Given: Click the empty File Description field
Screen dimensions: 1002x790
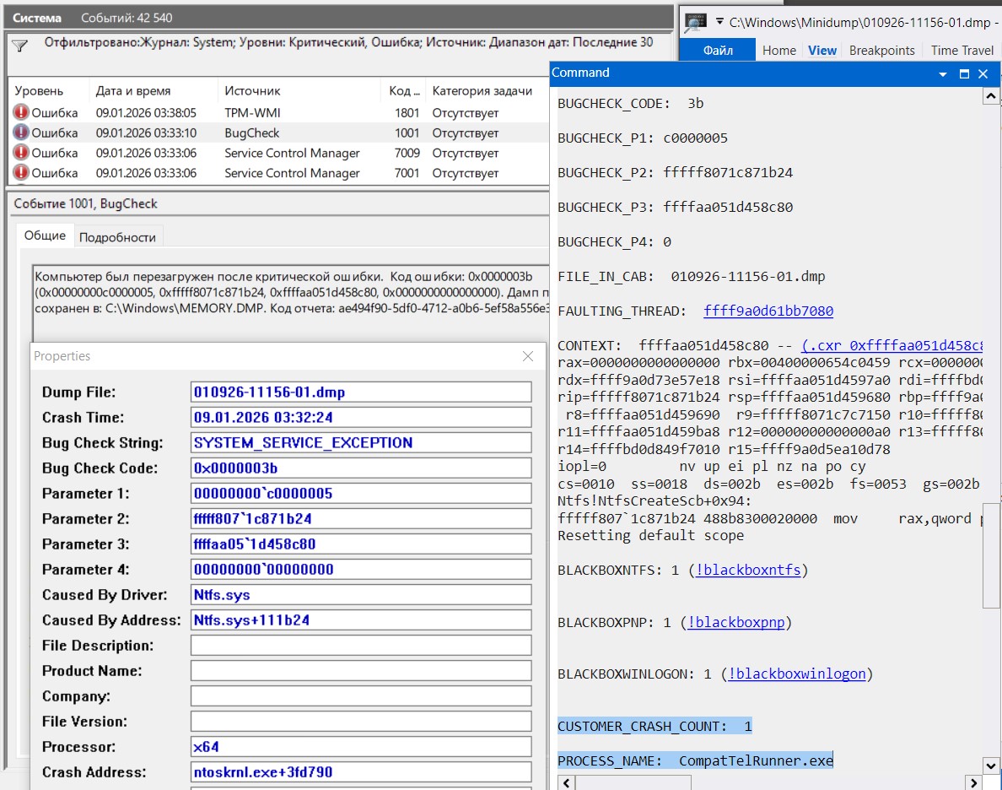Looking at the screenshot, I should point(361,646).
